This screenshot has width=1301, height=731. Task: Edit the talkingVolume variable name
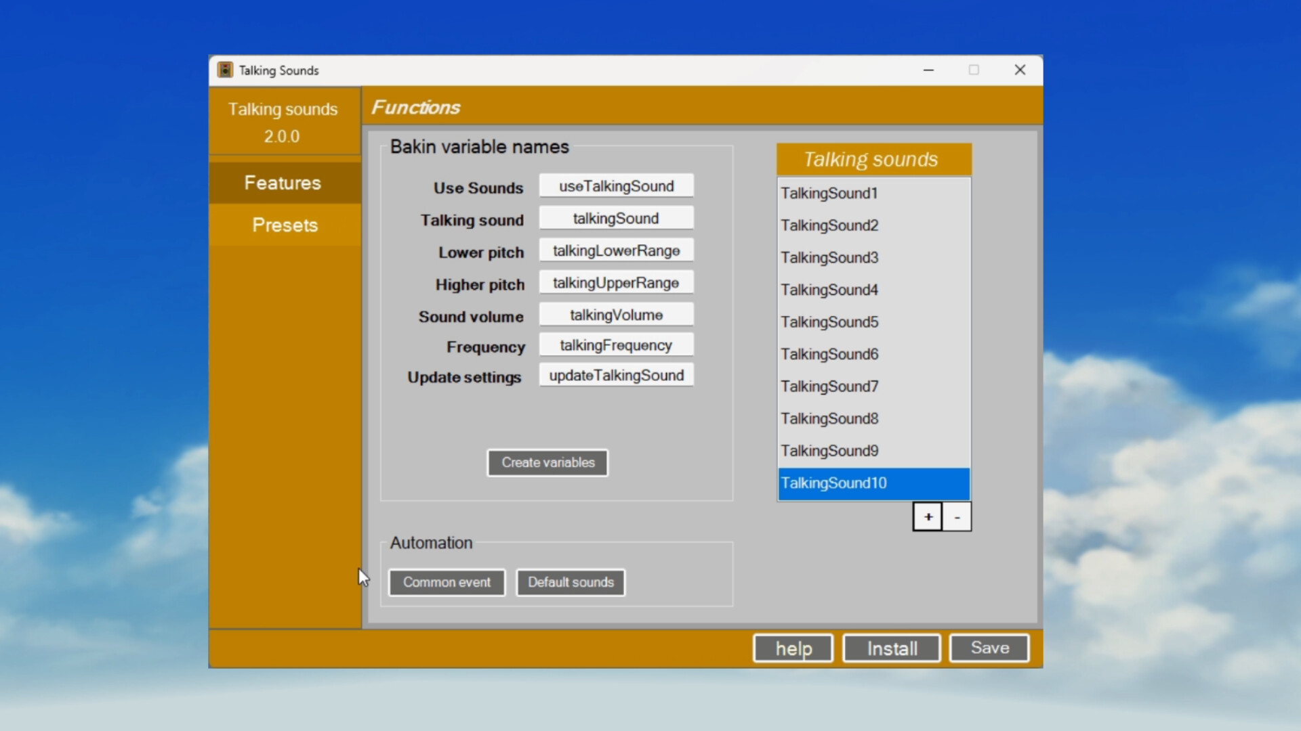tap(616, 314)
